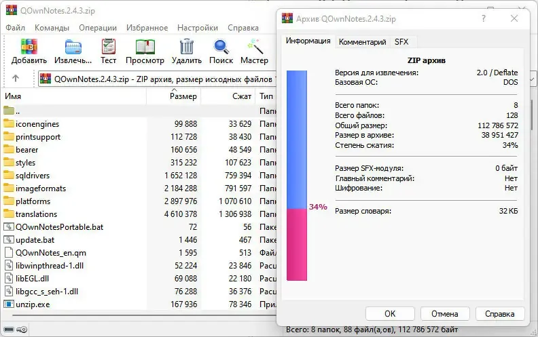538x337 pixels.
Task: Select the size value 4 610 378
Action: tap(181, 214)
